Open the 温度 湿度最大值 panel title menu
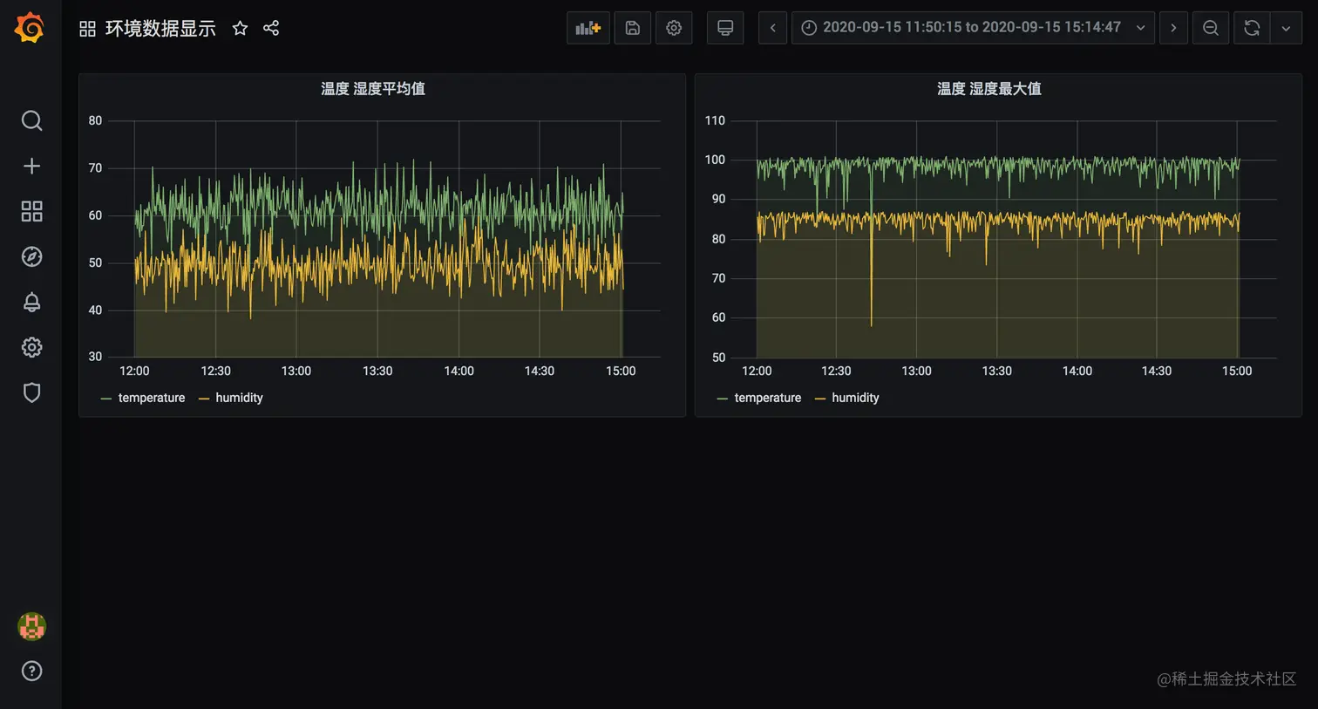1318x709 pixels. click(x=989, y=88)
